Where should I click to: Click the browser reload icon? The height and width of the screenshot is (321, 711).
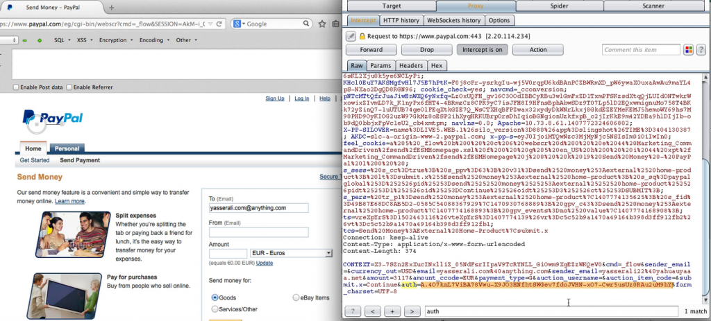click(x=217, y=24)
